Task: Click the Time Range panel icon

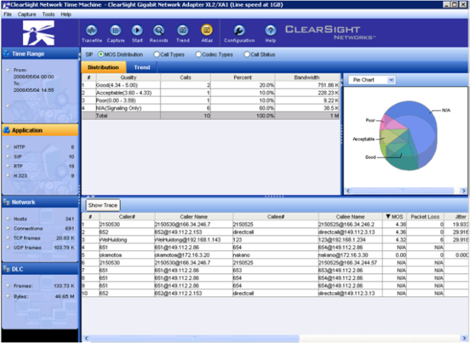Action: coord(6,54)
